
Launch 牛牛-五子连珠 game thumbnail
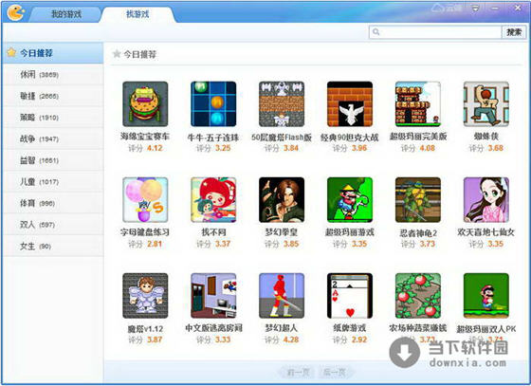[213, 104]
